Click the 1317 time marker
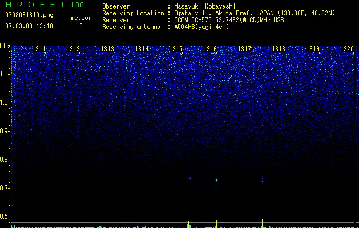This screenshot has width=359, height=228. (245, 49)
